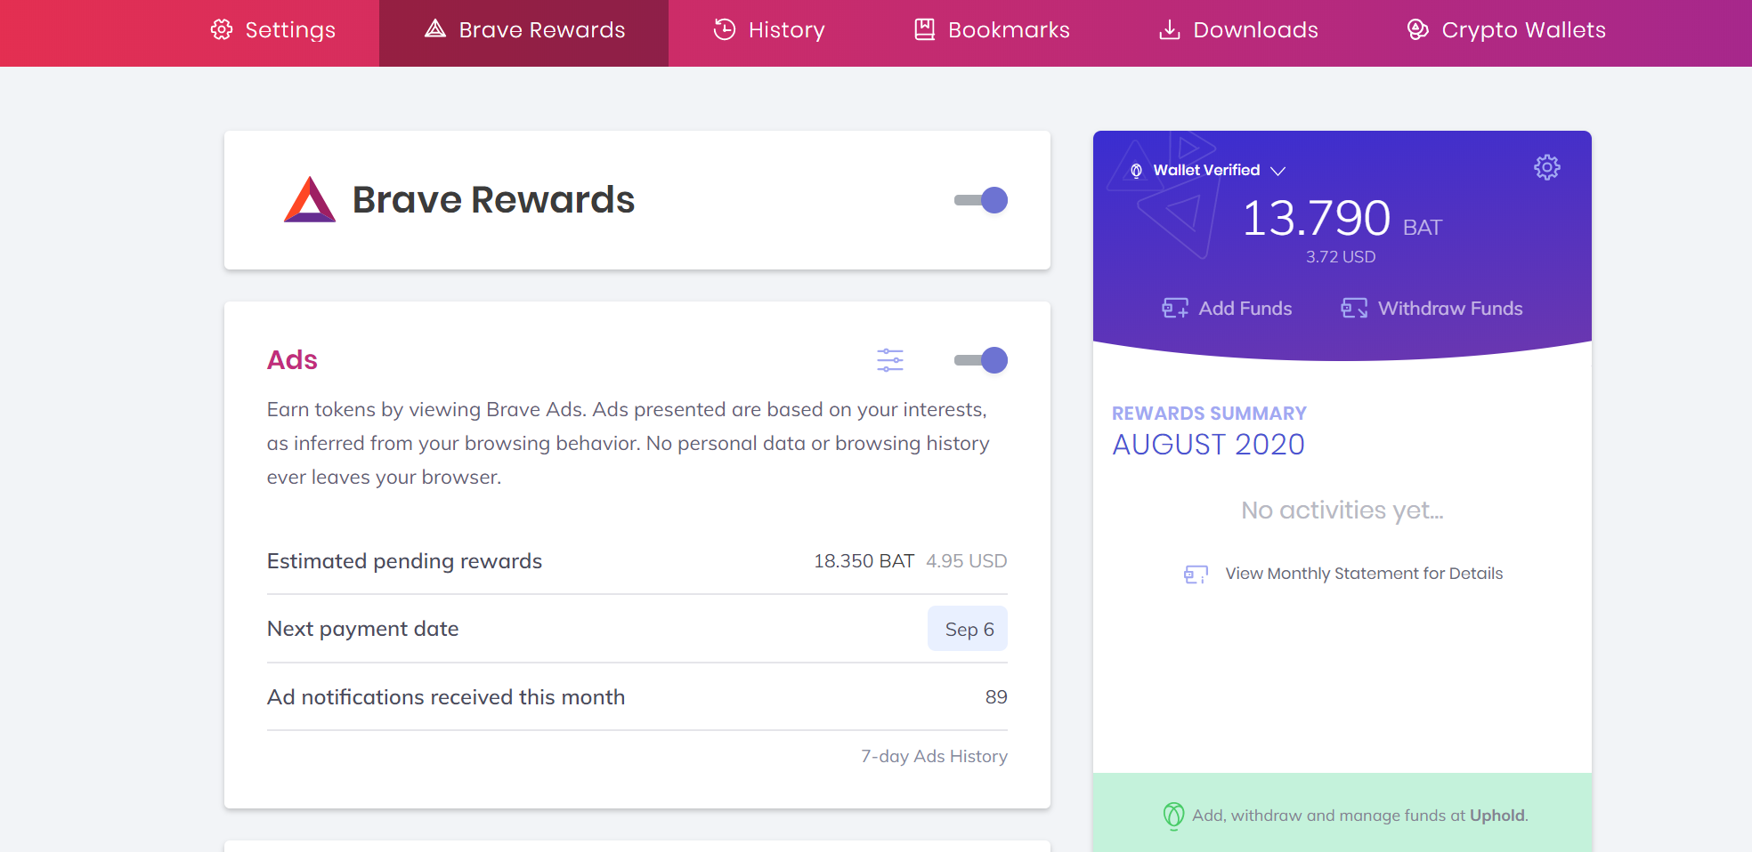Go to the Bookmarks tab
Image resolution: width=1752 pixels, height=852 pixels.
click(x=992, y=30)
